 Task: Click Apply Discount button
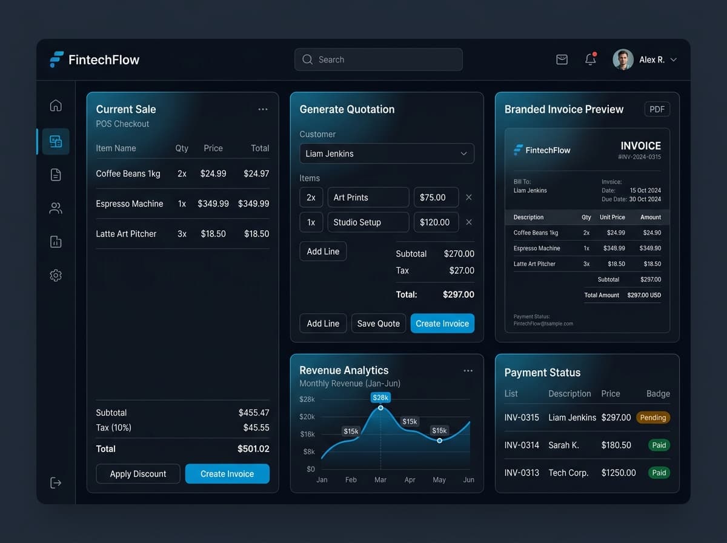[x=138, y=474]
